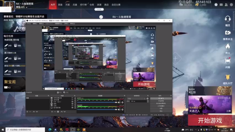Open the game friends list icon
The height and width of the screenshot is (132, 235).
(226, 5)
